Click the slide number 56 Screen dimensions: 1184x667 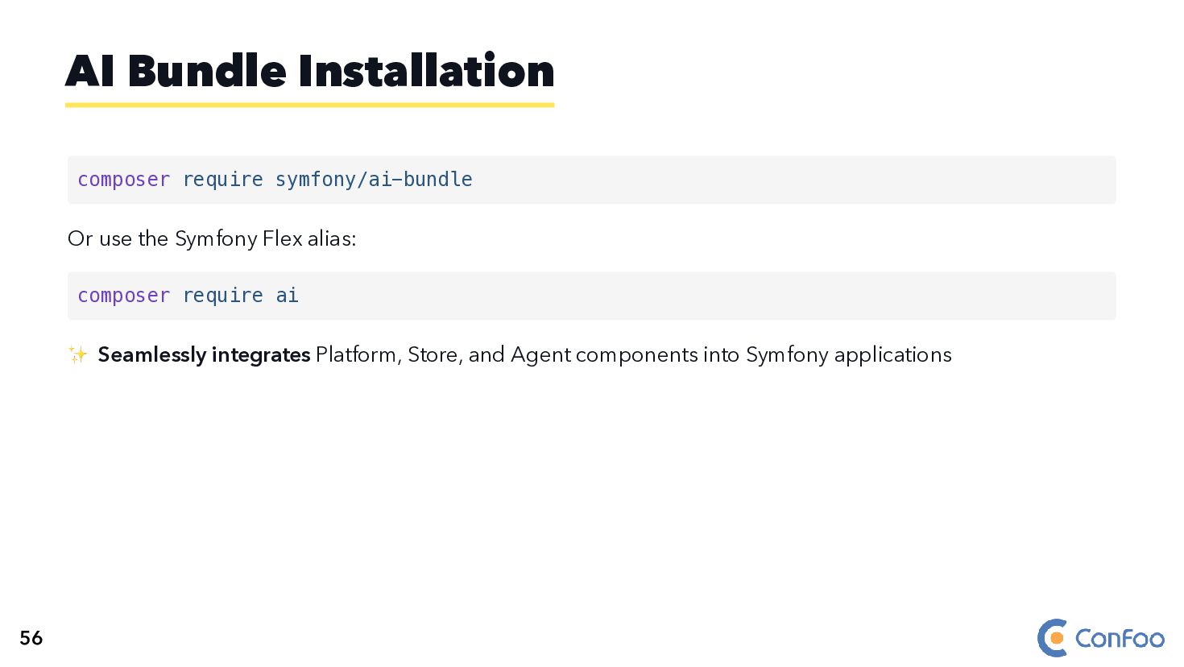(x=31, y=638)
